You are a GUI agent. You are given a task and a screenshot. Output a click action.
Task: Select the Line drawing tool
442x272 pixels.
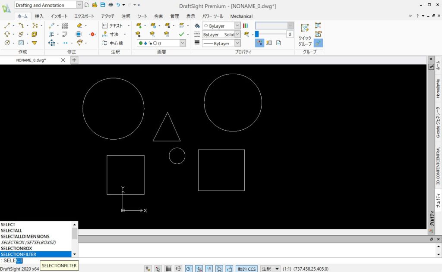tap(7, 25)
